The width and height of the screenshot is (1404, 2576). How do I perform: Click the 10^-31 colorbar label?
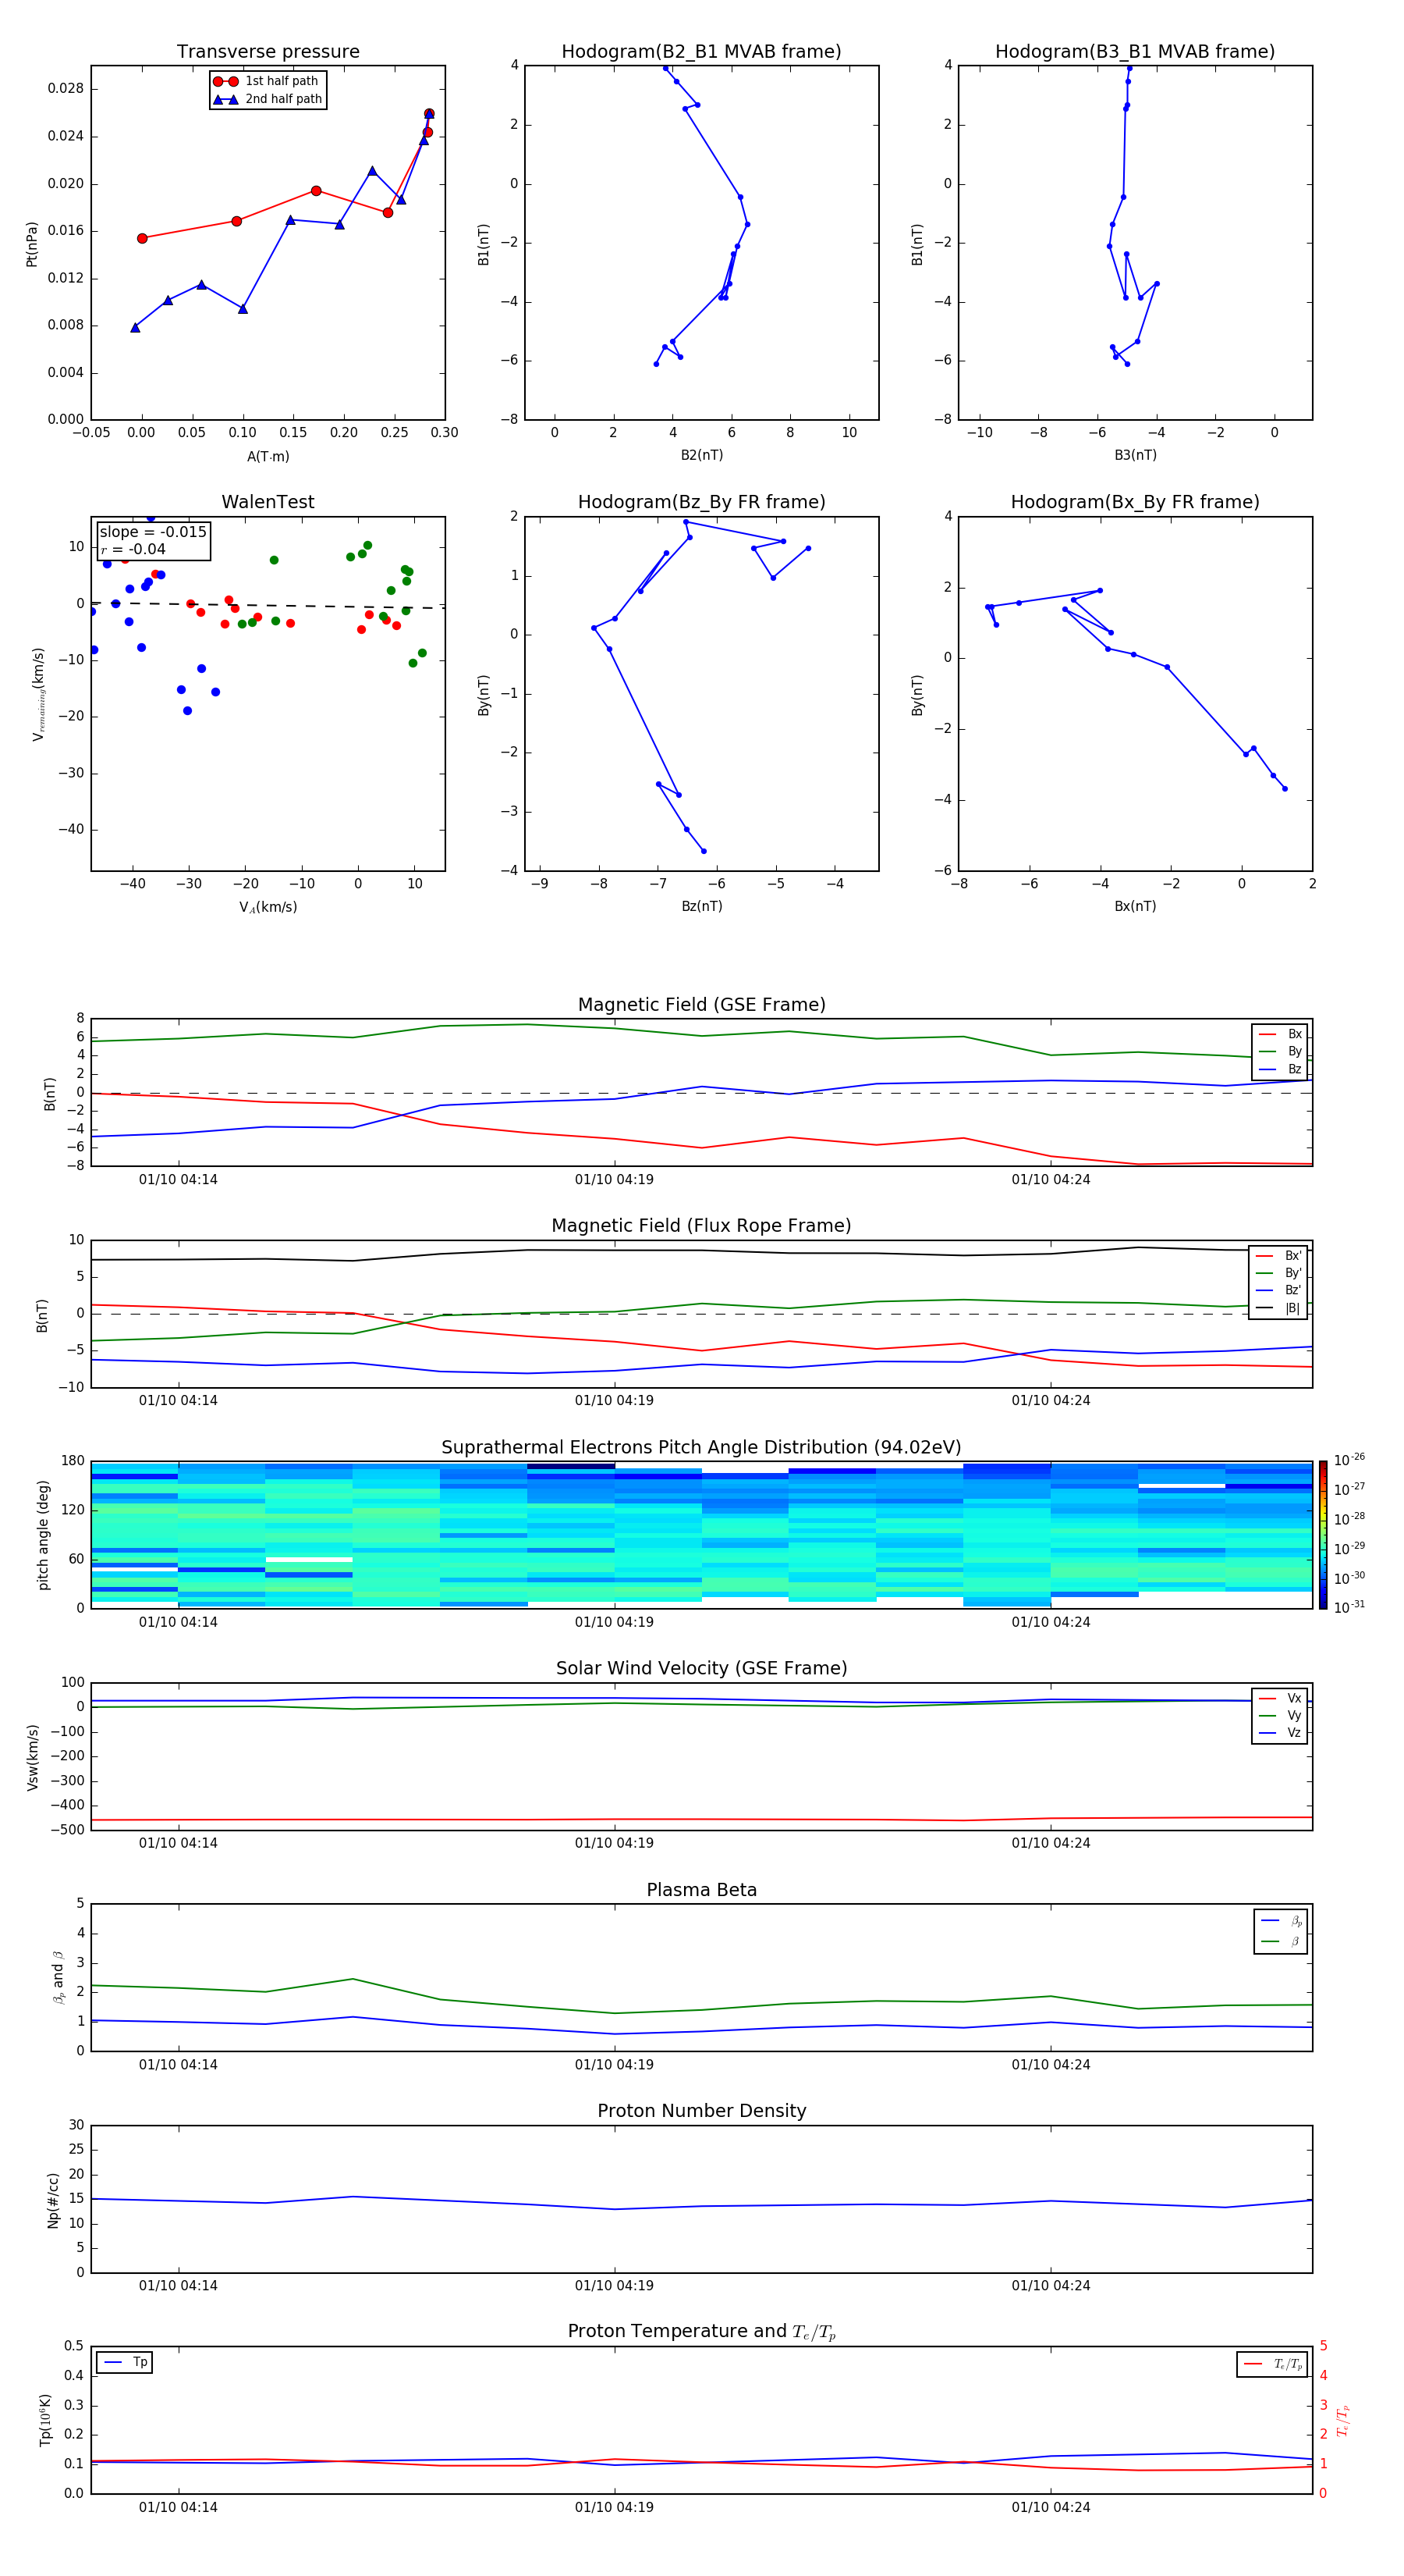click(1349, 1607)
